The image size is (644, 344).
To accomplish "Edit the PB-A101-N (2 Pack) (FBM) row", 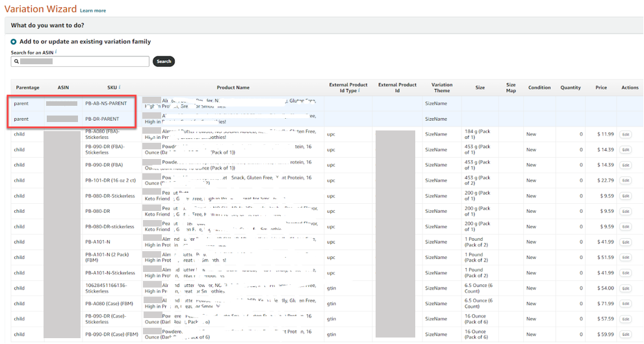I will (626, 258).
